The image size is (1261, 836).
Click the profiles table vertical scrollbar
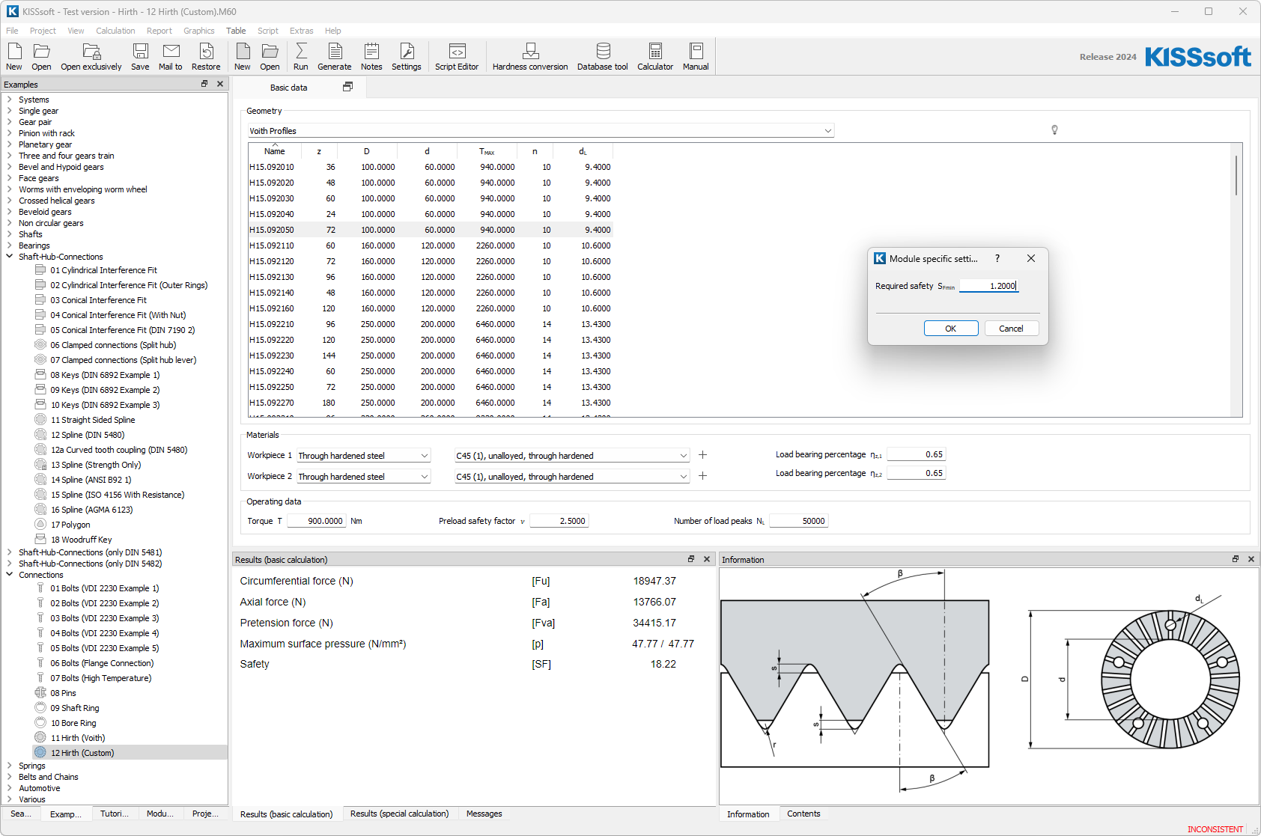click(x=1236, y=176)
